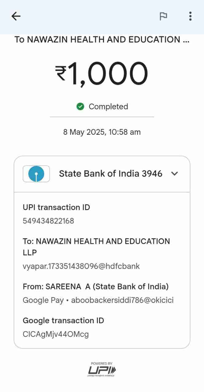204x392 pixels.
Task: Select the UPI transaction number 549434822168
Action: pyautogui.click(x=48, y=221)
